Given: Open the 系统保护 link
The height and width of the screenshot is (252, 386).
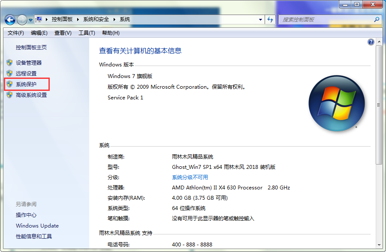Looking at the screenshot, I should [x=26, y=84].
